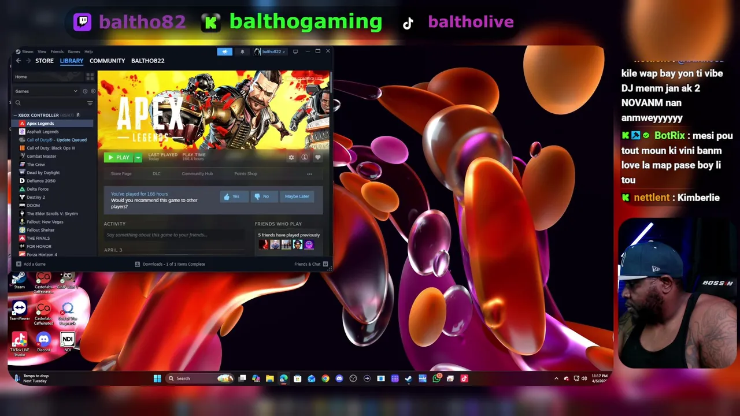Switch to the STORE tab

coord(45,61)
